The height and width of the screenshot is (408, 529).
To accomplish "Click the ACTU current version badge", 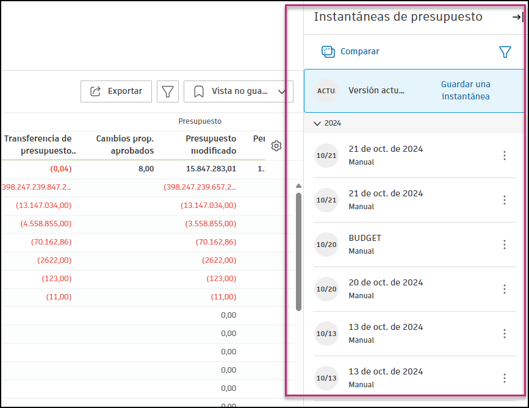I will [x=326, y=91].
